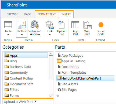Click the folder icon beside Forms
Viewport: 116px width, 104px height.
7,95
